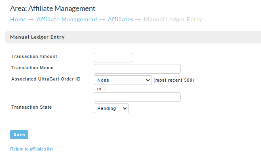Click the arrow icon after Affiliates breadcrumb
This screenshot has width=261, height=159.
click(x=138, y=20)
